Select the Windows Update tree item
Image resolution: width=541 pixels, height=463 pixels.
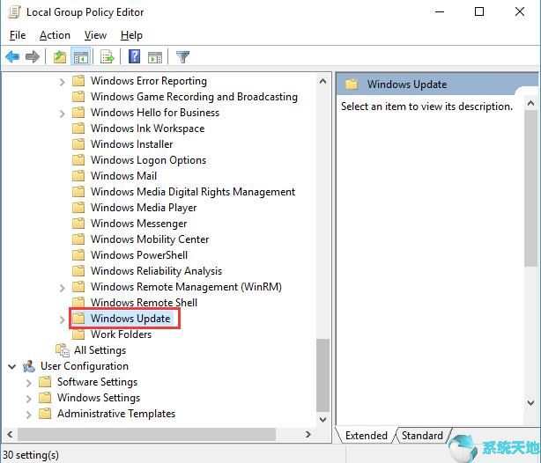(x=130, y=319)
